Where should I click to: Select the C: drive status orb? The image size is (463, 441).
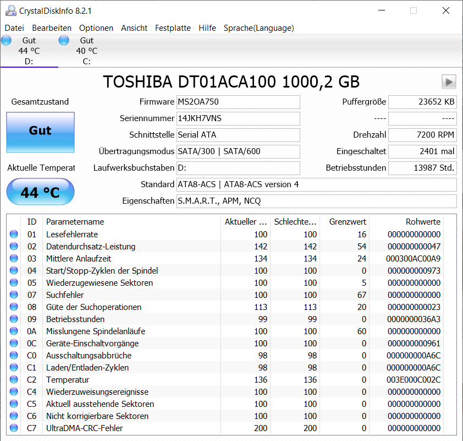pos(64,40)
